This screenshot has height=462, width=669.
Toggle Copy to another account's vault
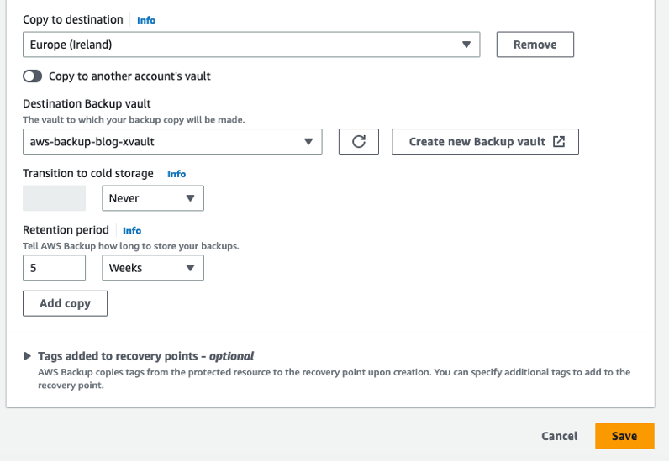[x=33, y=76]
